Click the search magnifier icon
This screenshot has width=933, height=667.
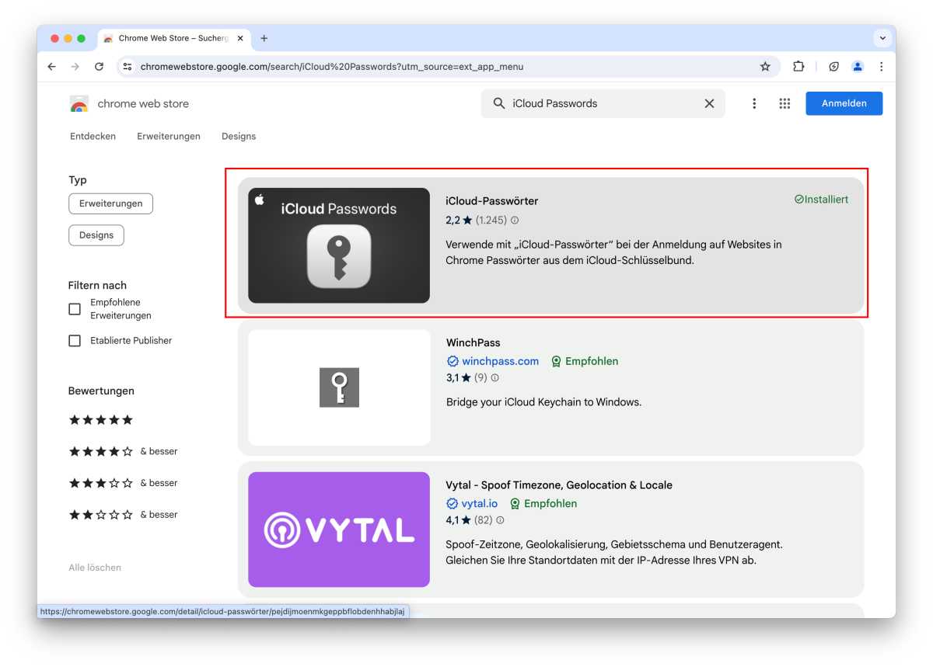point(499,103)
